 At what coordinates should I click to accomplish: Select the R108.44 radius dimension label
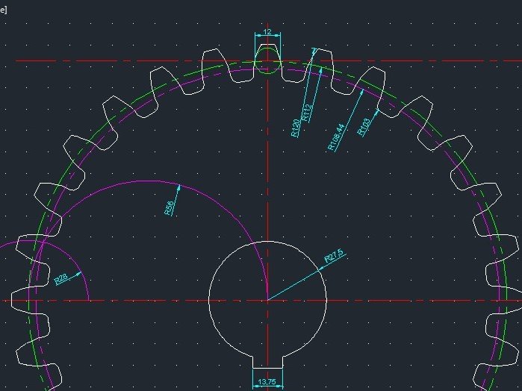[x=336, y=137]
